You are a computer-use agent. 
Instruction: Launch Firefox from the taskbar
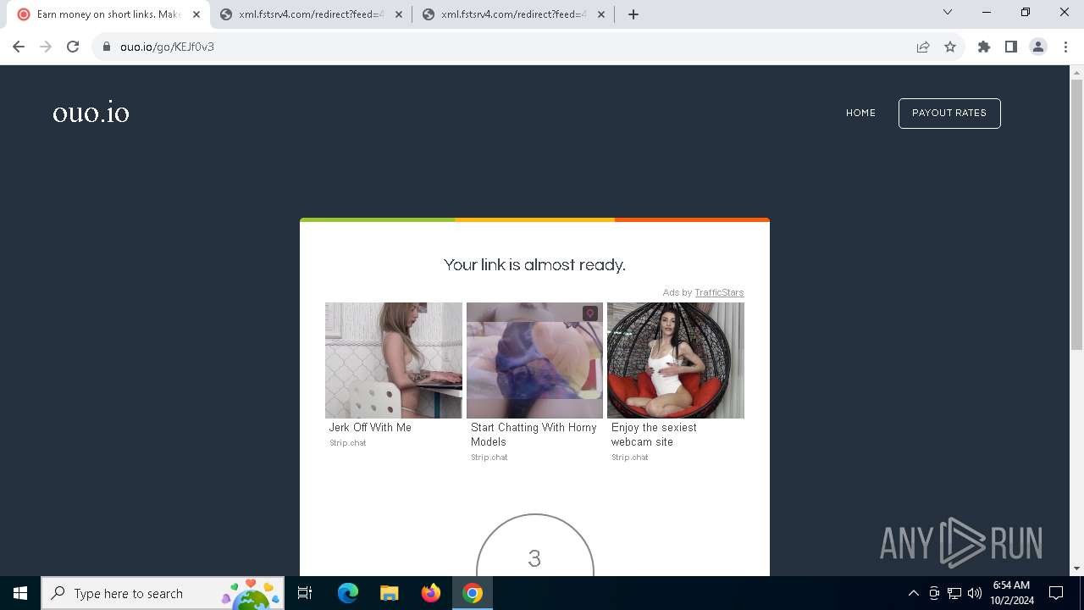click(431, 593)
